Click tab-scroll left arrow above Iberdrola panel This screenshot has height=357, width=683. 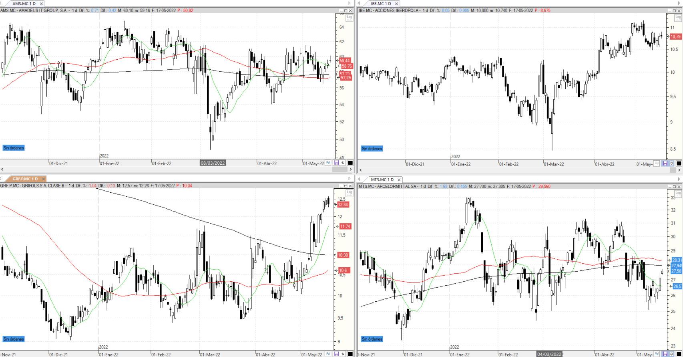(359, 3)
